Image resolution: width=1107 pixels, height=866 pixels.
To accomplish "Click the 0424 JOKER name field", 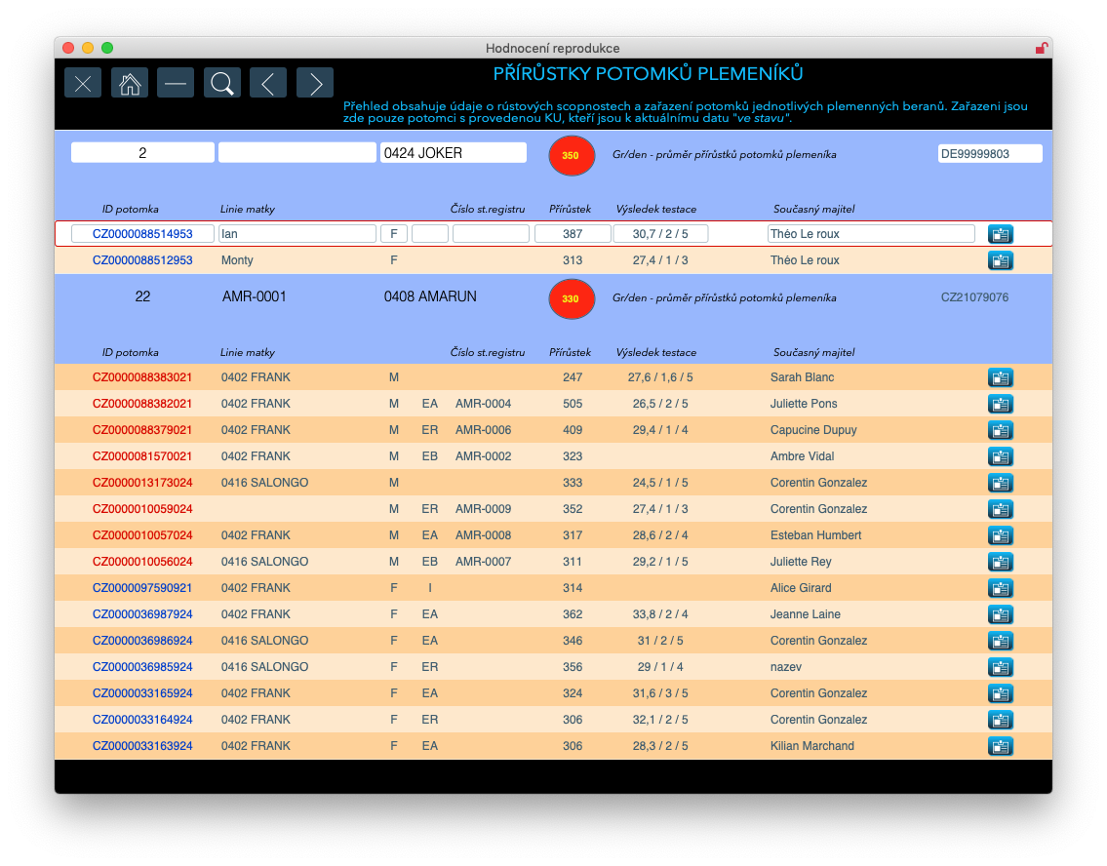I will coord(453,153).
